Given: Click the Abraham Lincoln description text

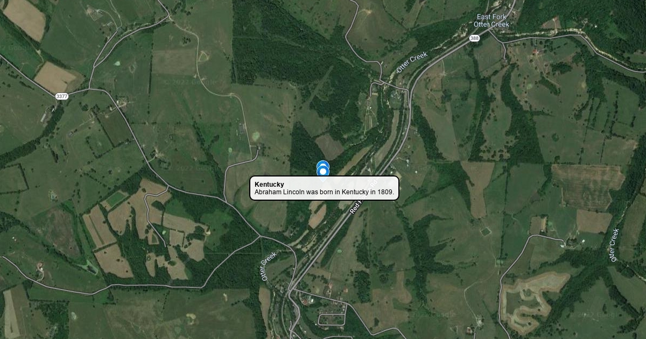Looking at the screenshot, I should (x=324, y=192).
